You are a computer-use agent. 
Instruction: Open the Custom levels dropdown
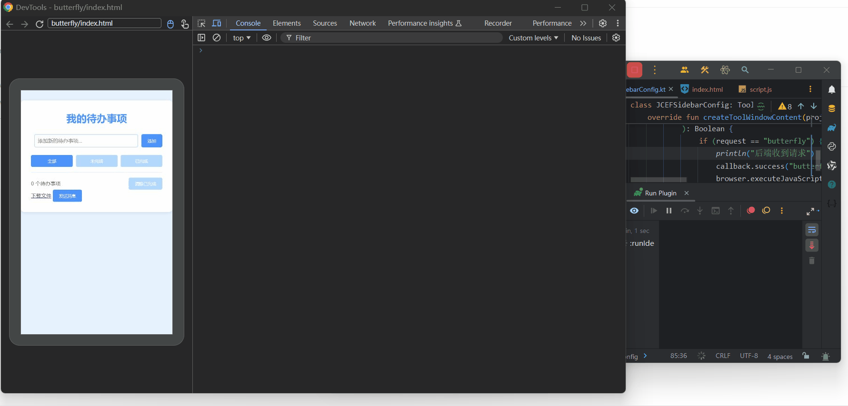coord(533,38)
